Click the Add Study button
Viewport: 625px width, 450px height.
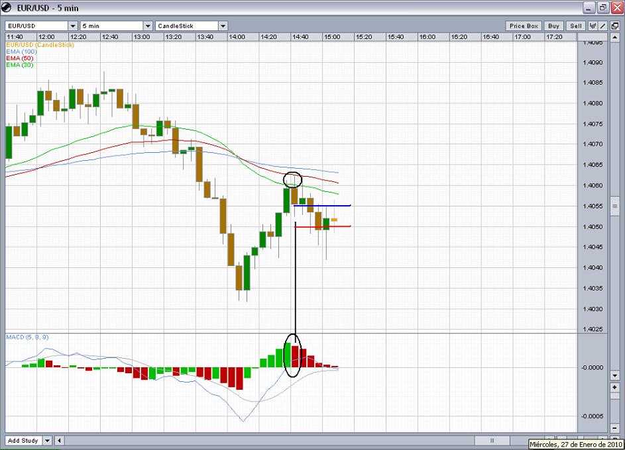point(23,440)
